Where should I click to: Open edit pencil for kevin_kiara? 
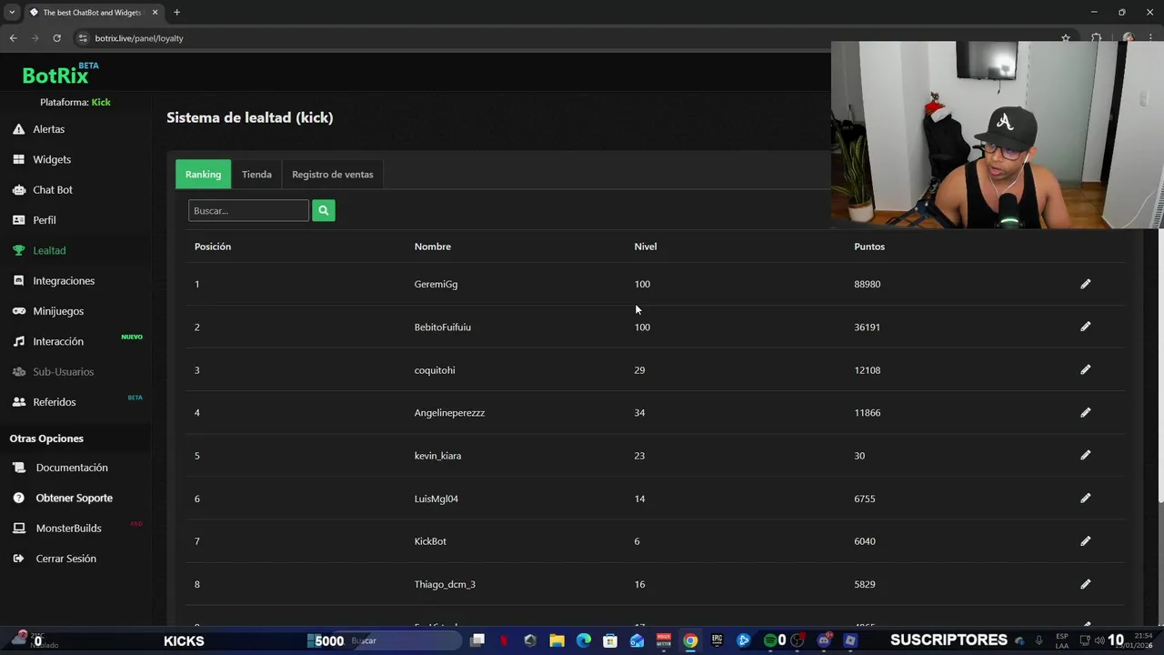pos(1085,455)
